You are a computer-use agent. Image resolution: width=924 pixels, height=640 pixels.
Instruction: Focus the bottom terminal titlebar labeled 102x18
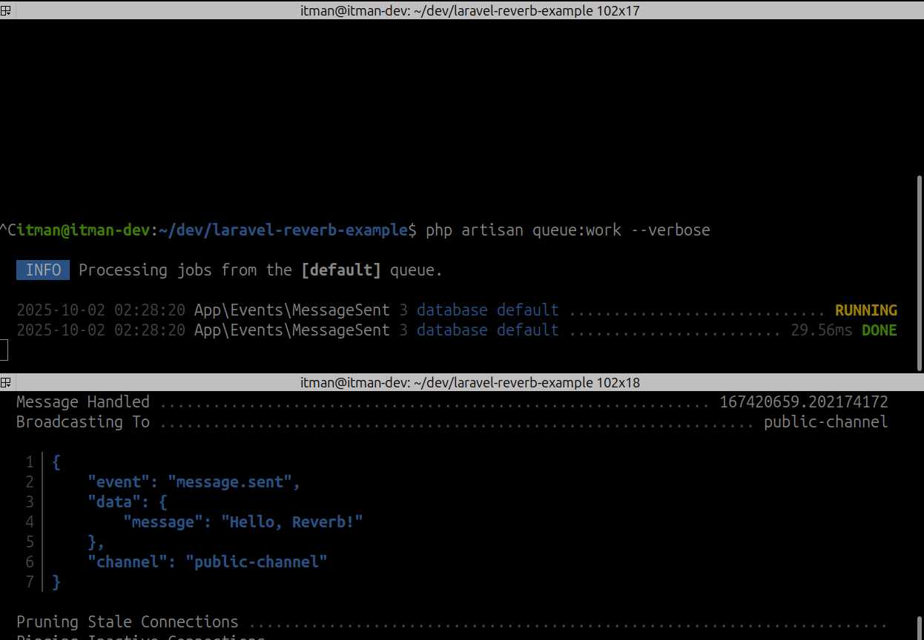coord(469,383)
